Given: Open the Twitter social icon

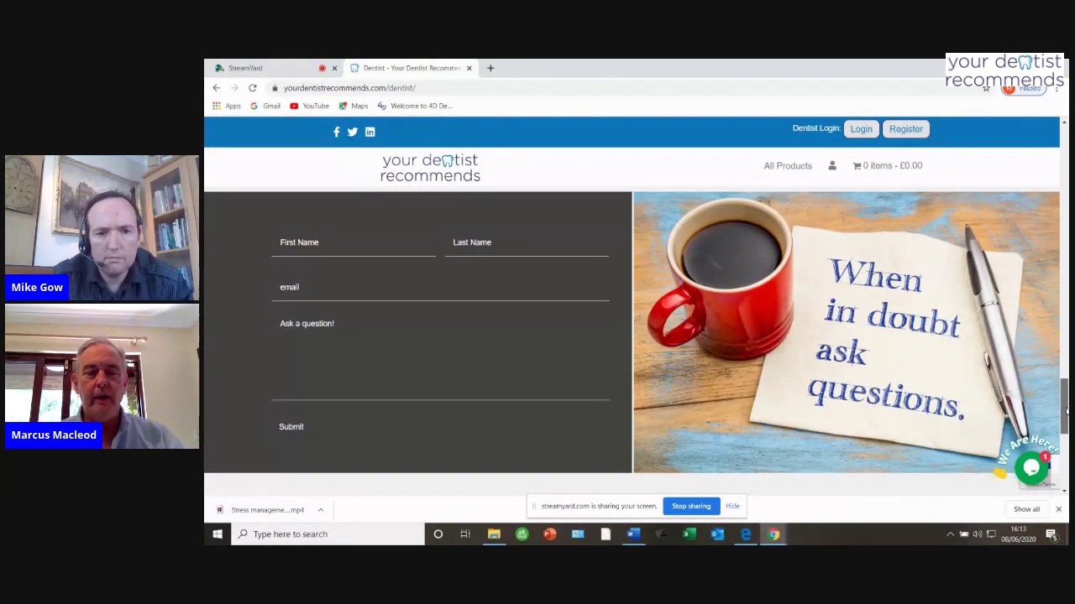Looking at the screenshot, I should [353, 132].
